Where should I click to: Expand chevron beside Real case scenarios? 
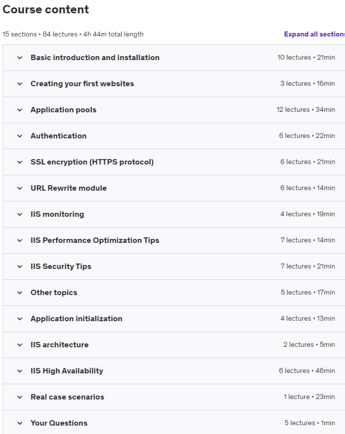20,397
